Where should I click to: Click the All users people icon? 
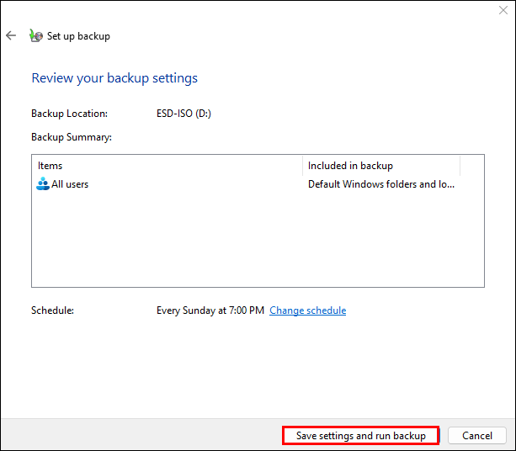pyautogui.click(x=43, y=184)
